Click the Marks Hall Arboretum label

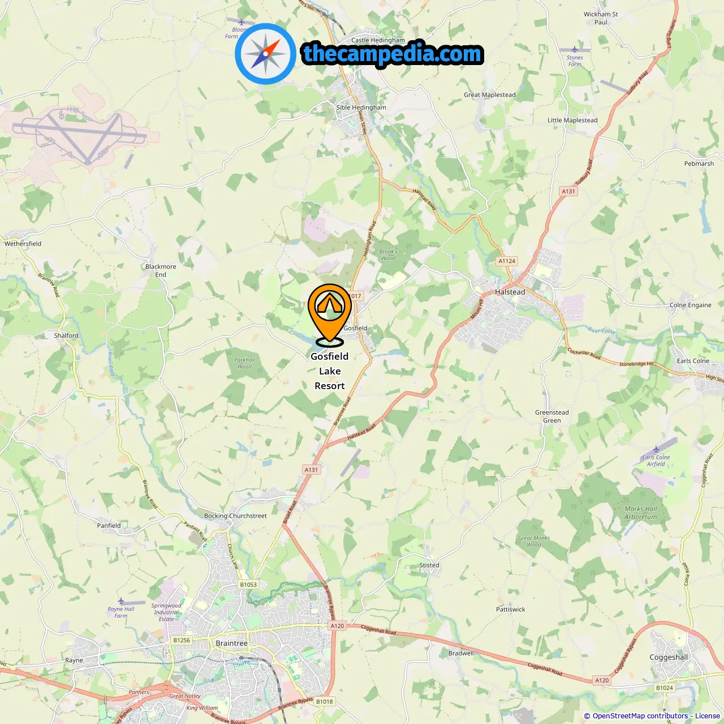click(641, 512)
